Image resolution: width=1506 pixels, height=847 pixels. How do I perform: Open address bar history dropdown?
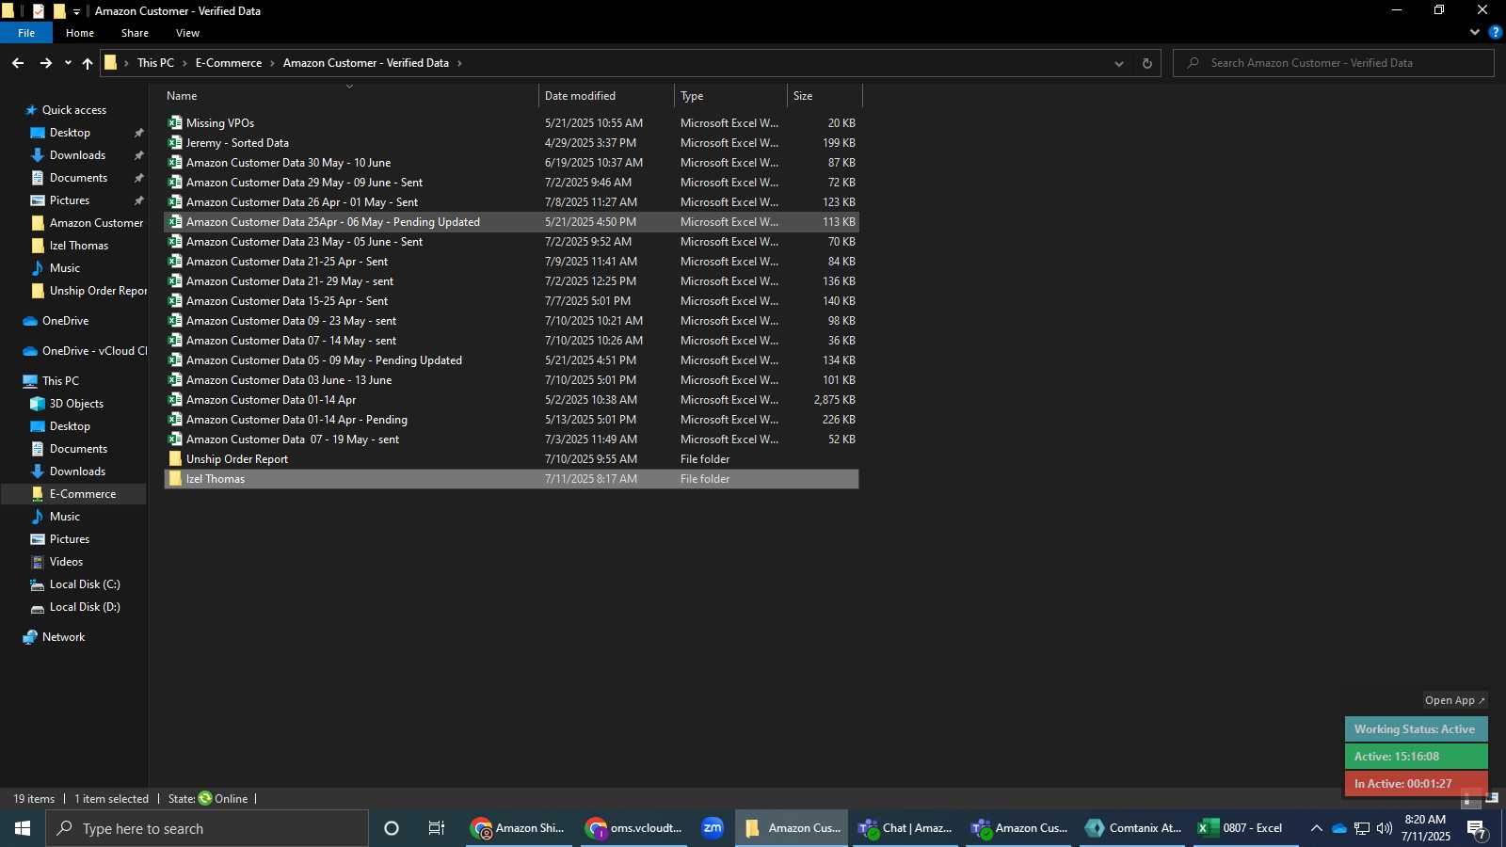coord(1119,63)
